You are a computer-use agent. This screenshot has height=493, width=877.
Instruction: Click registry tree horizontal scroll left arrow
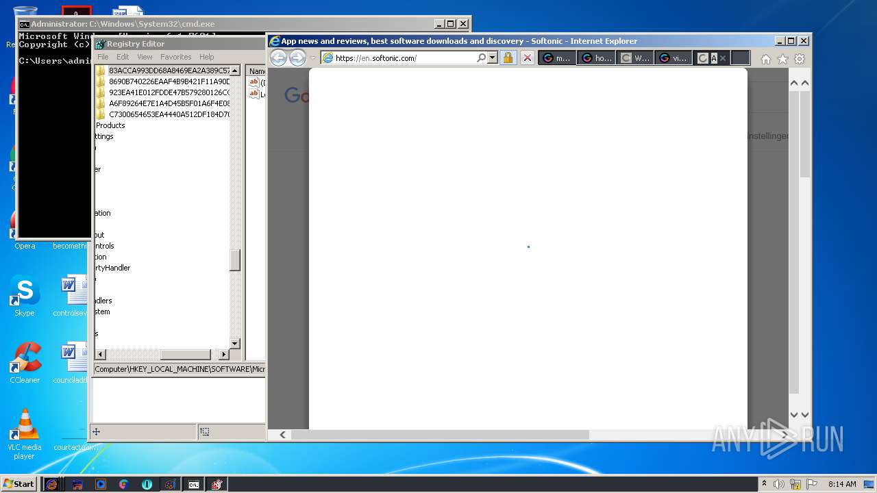[x=100, y=354]
